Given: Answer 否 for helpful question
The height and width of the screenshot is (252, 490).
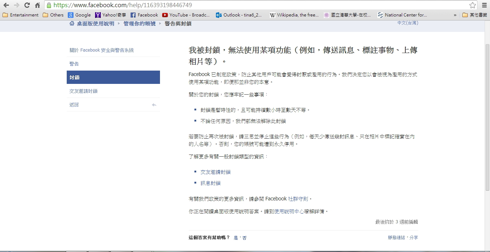Looking at the screenshot, I should coord(244,238).
